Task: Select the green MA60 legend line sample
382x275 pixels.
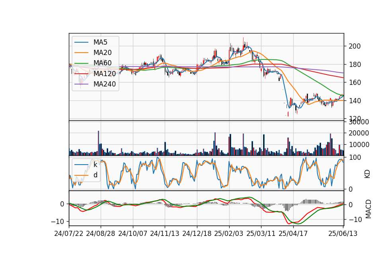Action: (81, 63)
